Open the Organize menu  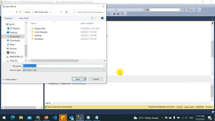9,18
